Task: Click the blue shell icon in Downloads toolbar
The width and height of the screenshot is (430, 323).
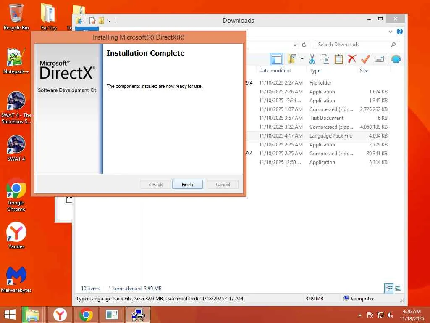Action: 396,59
